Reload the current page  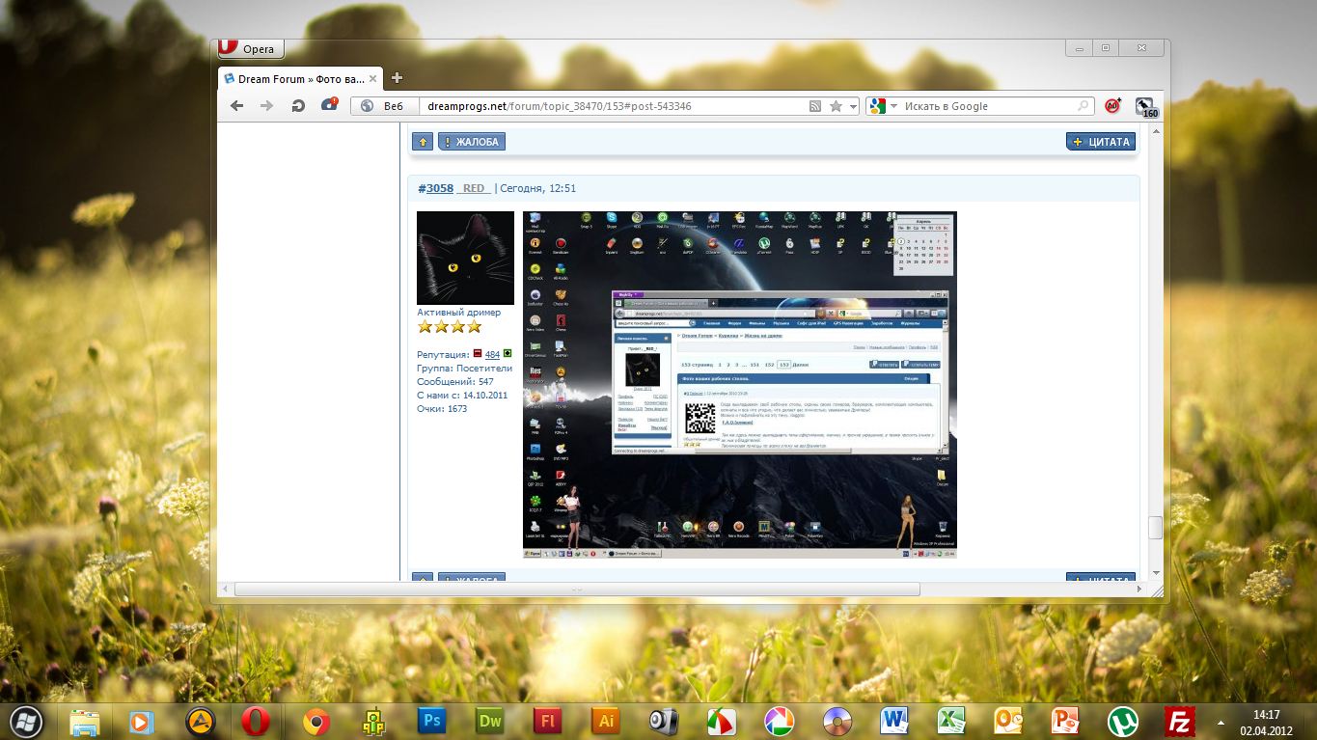click(298, 106)
